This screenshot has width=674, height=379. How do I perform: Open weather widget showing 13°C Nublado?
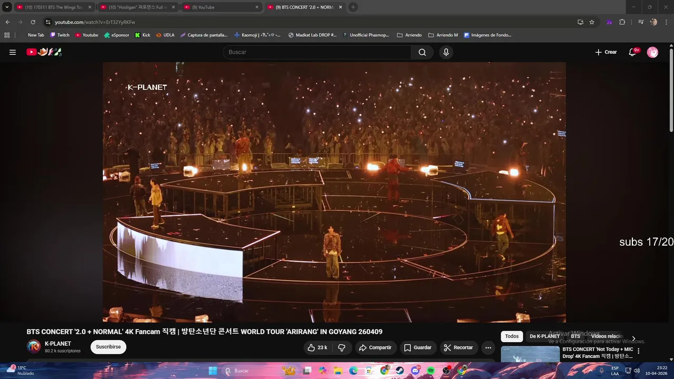point(20,371)
